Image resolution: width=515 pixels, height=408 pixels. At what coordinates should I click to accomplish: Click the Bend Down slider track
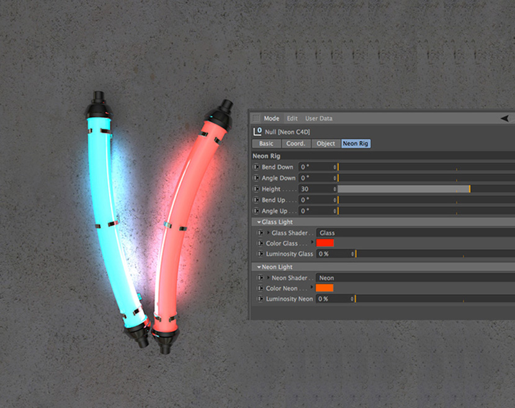coord(426,167)
